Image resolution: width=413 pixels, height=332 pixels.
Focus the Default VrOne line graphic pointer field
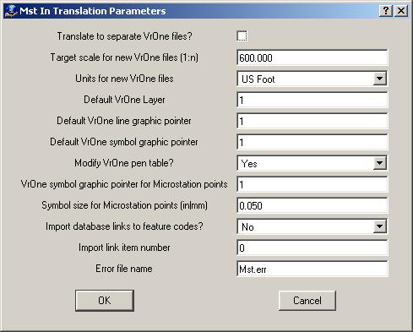[x=312, y=121]
